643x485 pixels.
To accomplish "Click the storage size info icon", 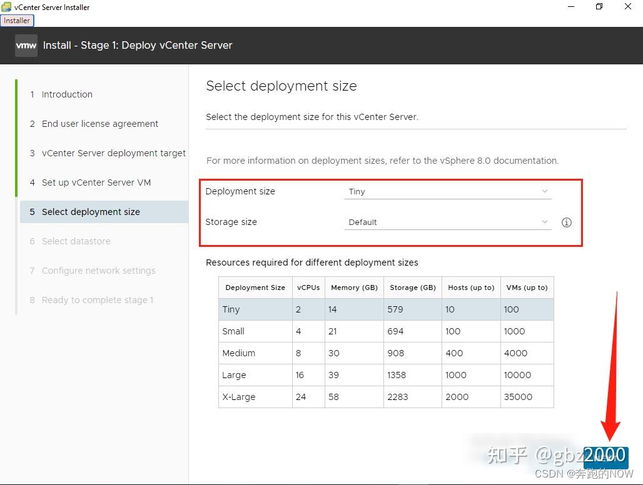I will 567,222.
